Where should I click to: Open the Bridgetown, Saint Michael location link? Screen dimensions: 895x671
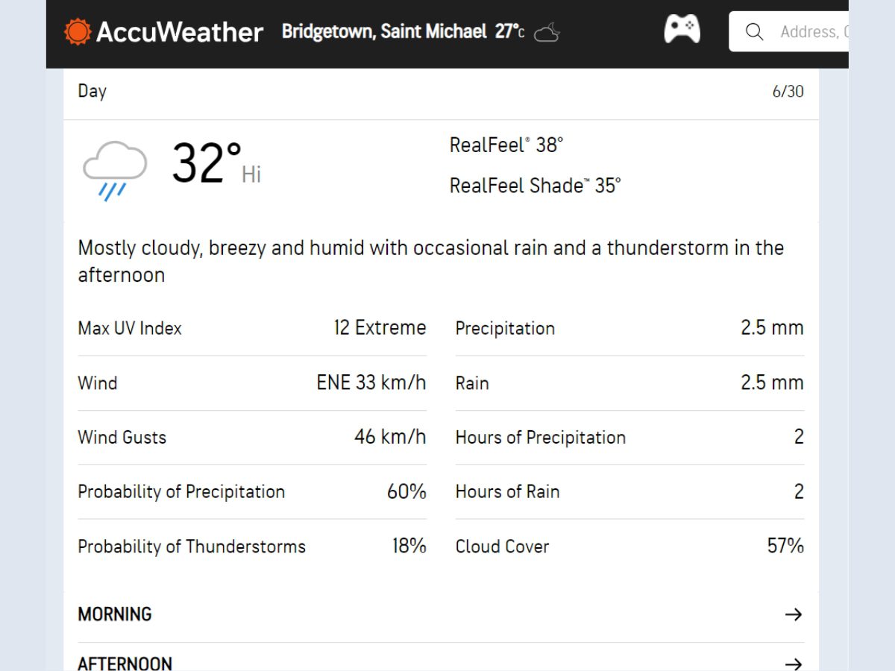[384, 32]
